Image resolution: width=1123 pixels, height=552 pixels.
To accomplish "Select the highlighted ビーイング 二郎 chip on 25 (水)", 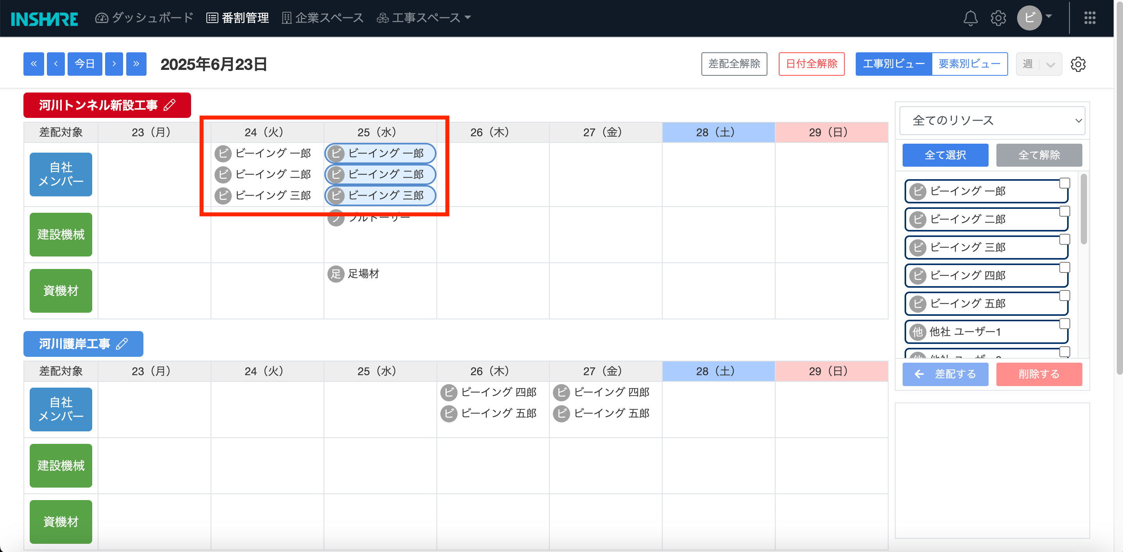I will [x=380, y=174].
